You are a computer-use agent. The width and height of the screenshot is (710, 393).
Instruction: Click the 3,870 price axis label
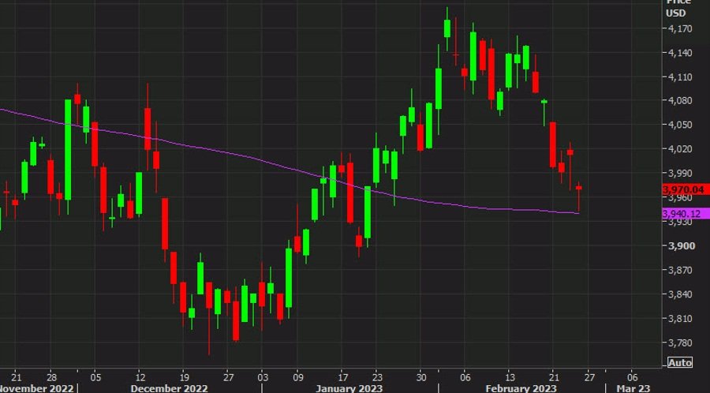(678, 271)
